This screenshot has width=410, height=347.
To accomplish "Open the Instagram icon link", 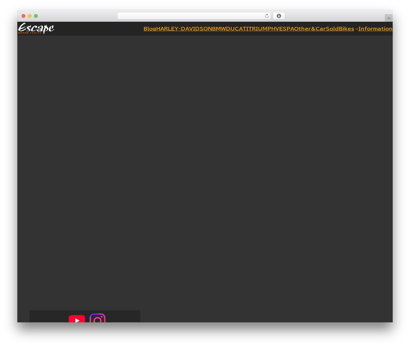I will tap(97, 318).
